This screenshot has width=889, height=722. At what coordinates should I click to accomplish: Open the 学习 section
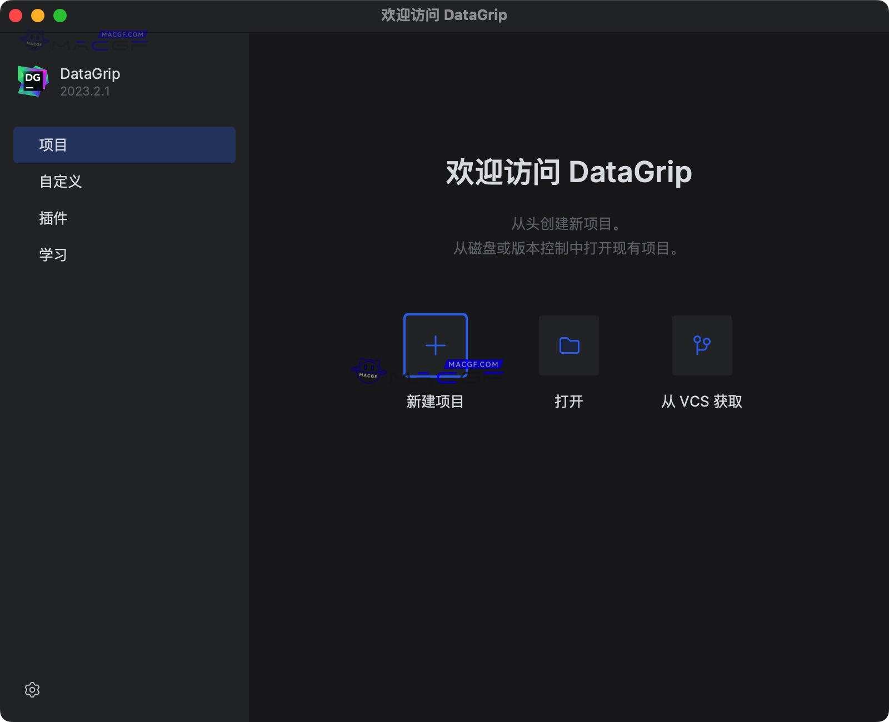53,254
